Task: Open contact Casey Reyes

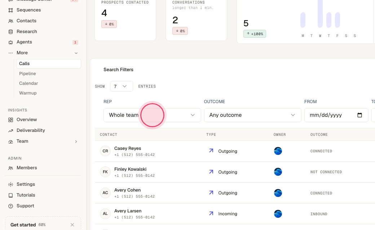Action: [128, 148]
